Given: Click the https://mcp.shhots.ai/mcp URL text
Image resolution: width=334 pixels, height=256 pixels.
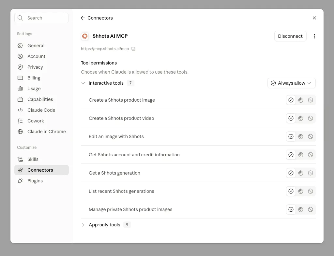Looking at the screenshot, I should click(105, 49).
